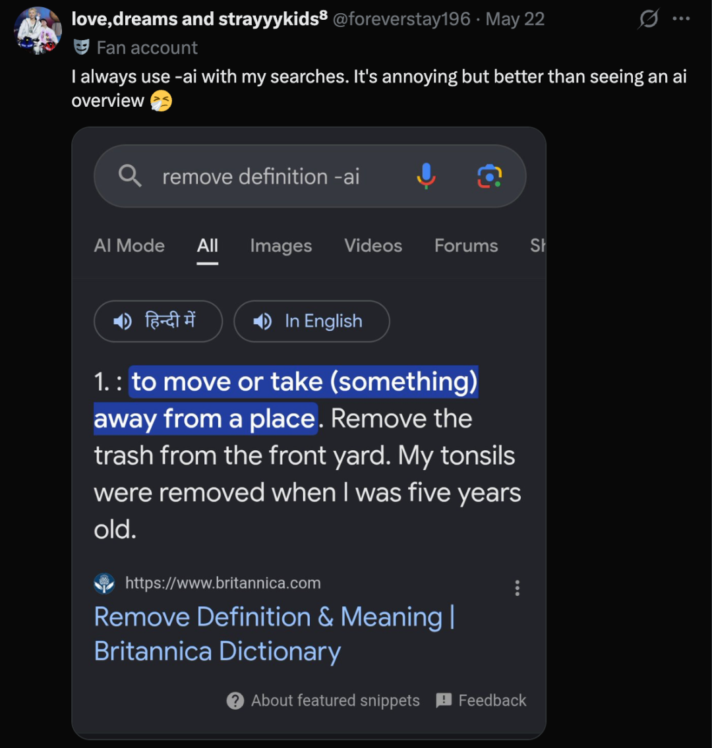Click the magnifying glass search icon
The height and width of the screenshot is (748, 712).
(x=130, y=175)
